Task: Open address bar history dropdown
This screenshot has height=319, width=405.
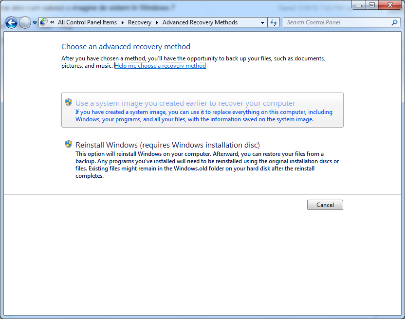Action: tap(262, 22)
